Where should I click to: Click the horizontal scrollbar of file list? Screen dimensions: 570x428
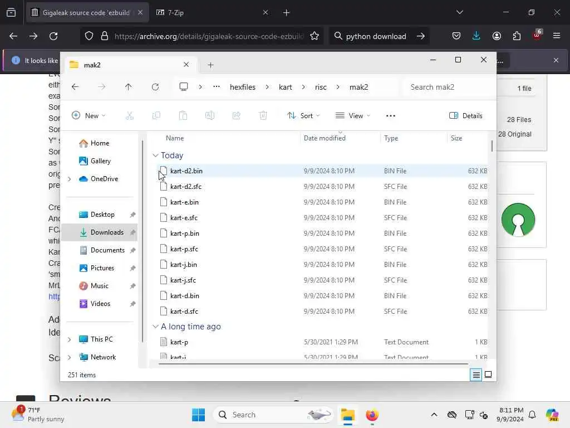click(313, 363)
